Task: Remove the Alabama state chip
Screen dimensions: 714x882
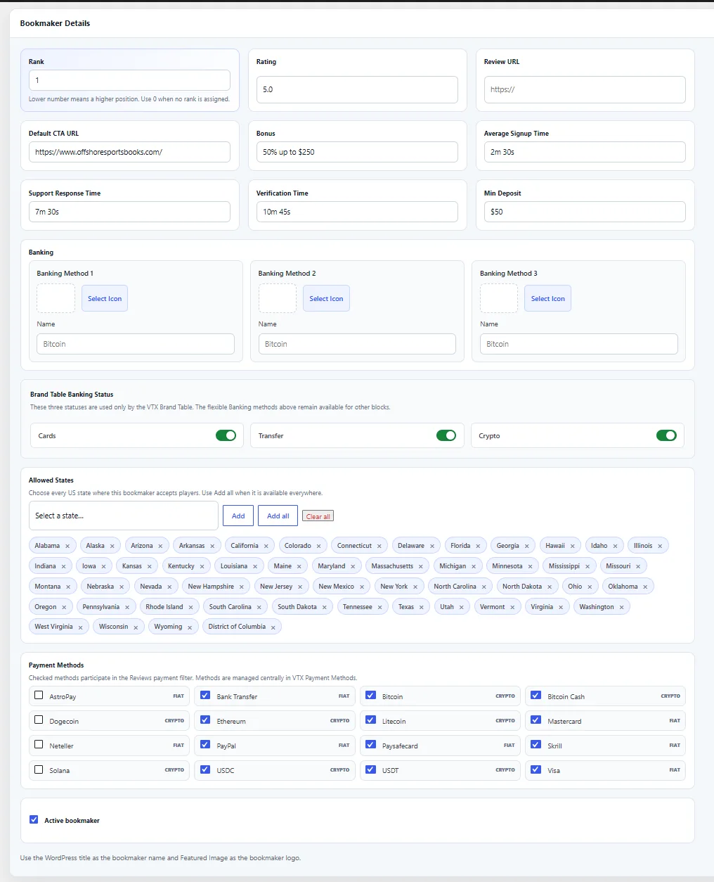Action: point(67,547)
